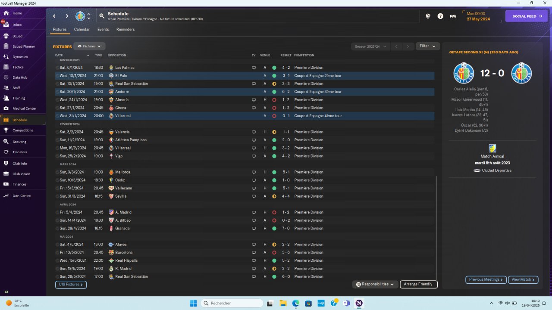Click the Previous Meetings button

click(x=486, y=280)
